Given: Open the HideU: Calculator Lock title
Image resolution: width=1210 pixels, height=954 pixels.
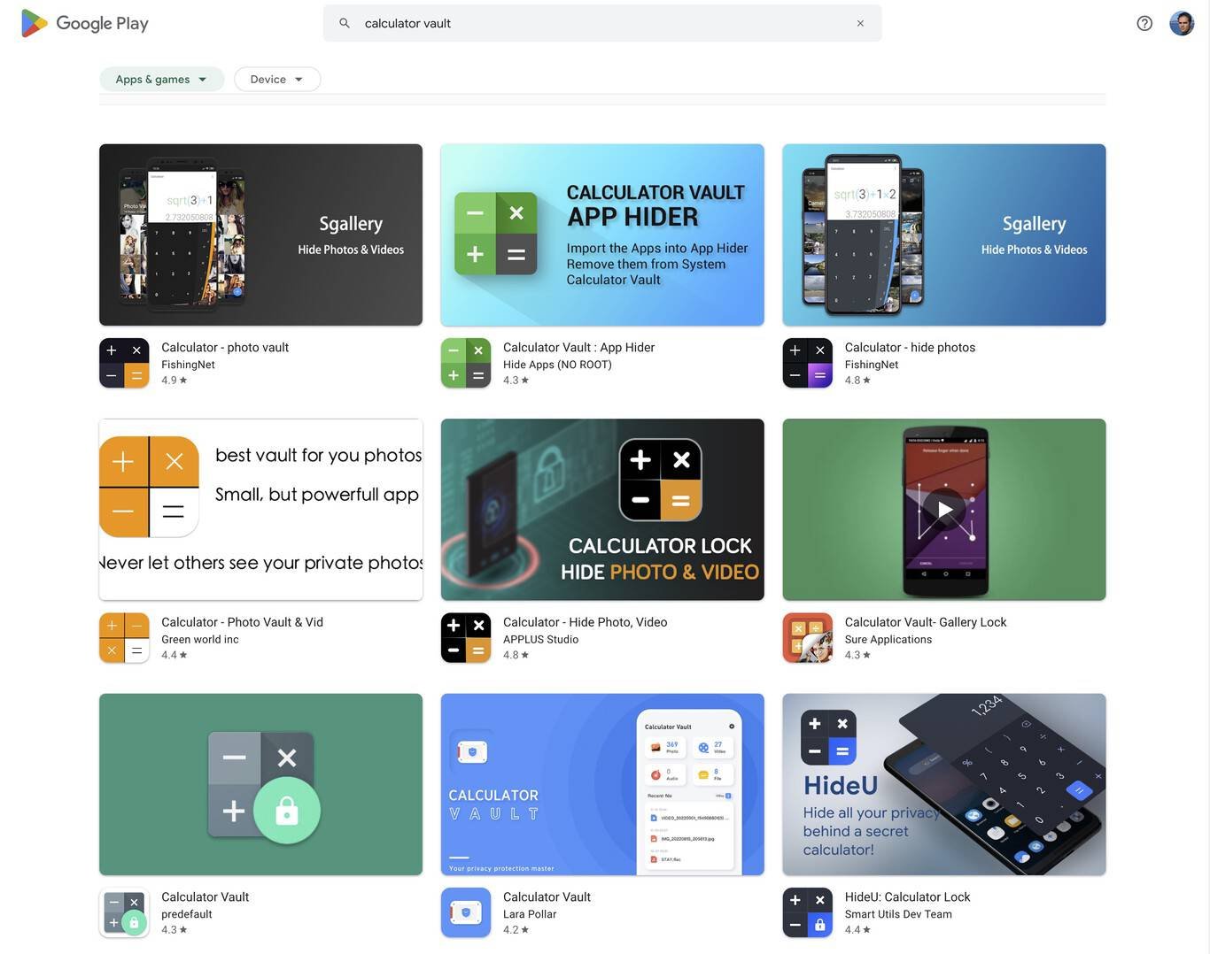Looking at the screenshot, I should tap(907, 896).
